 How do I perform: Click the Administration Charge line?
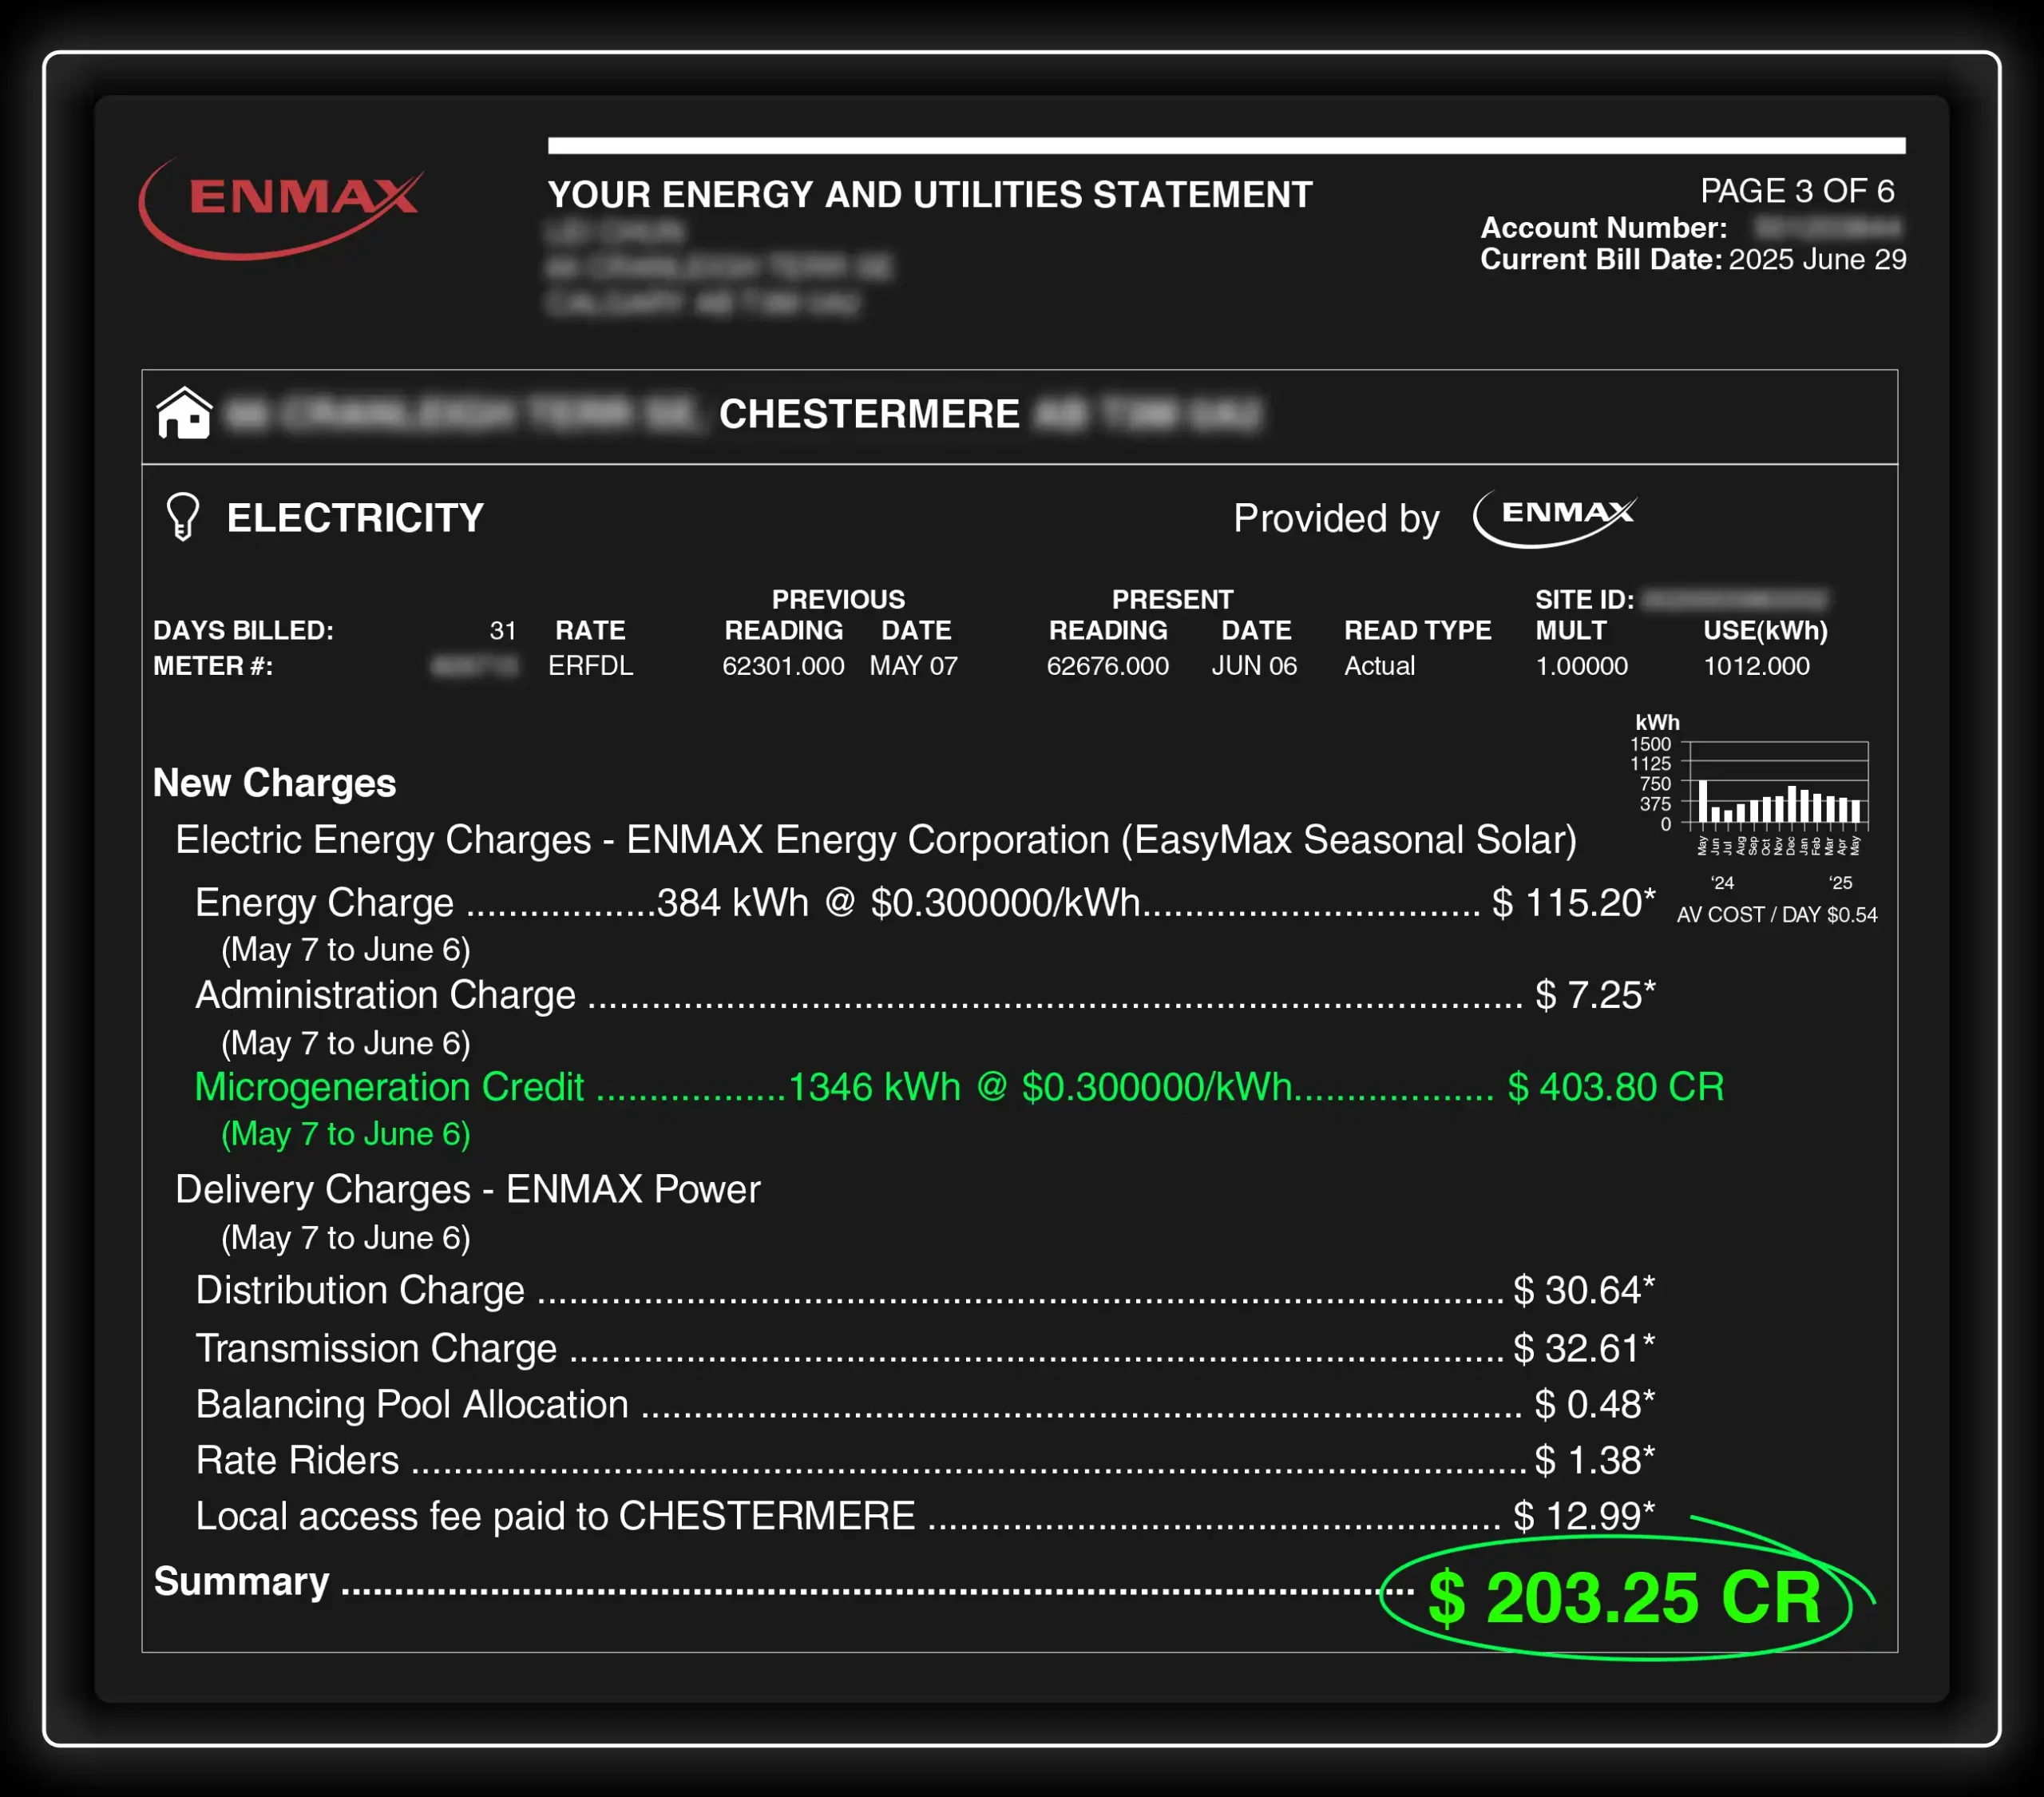(x=925, y=994)
